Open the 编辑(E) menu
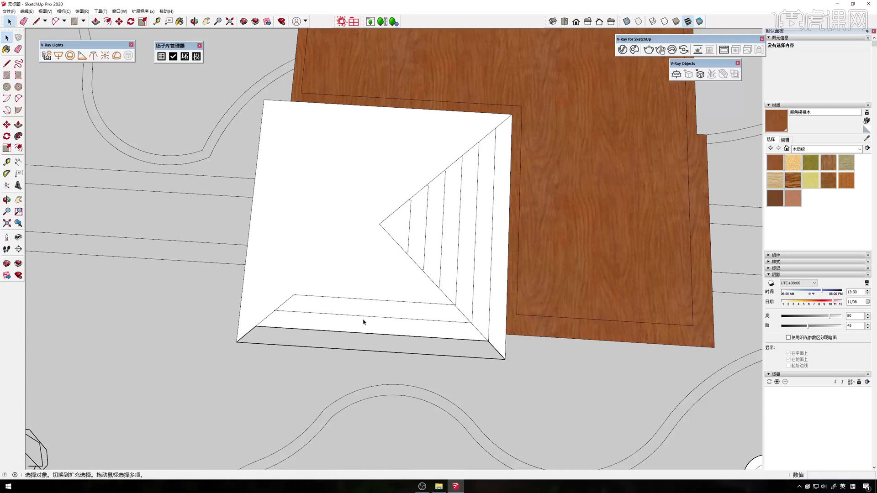Screen dimensions: 877x493 coord(27,11)
